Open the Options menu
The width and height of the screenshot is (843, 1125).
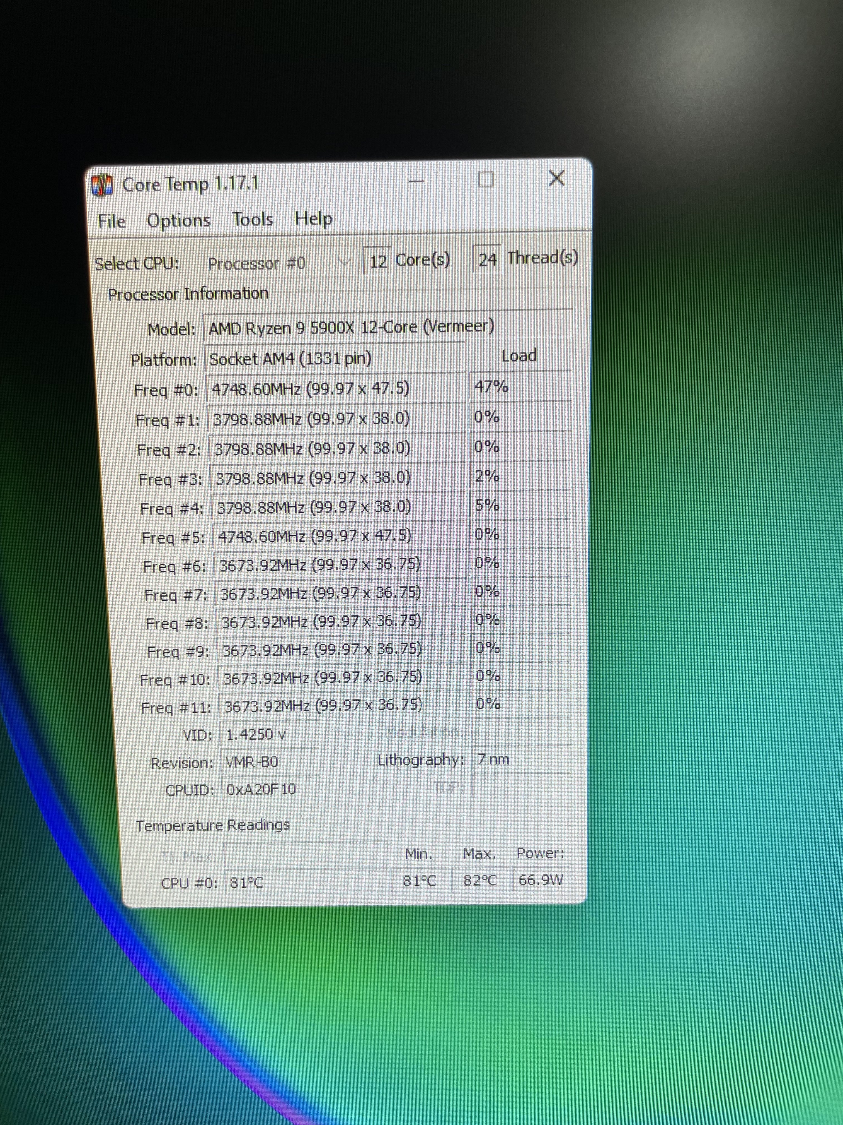178,220
